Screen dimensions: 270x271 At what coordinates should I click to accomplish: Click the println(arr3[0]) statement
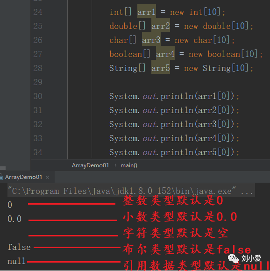[x=174, y=124]
